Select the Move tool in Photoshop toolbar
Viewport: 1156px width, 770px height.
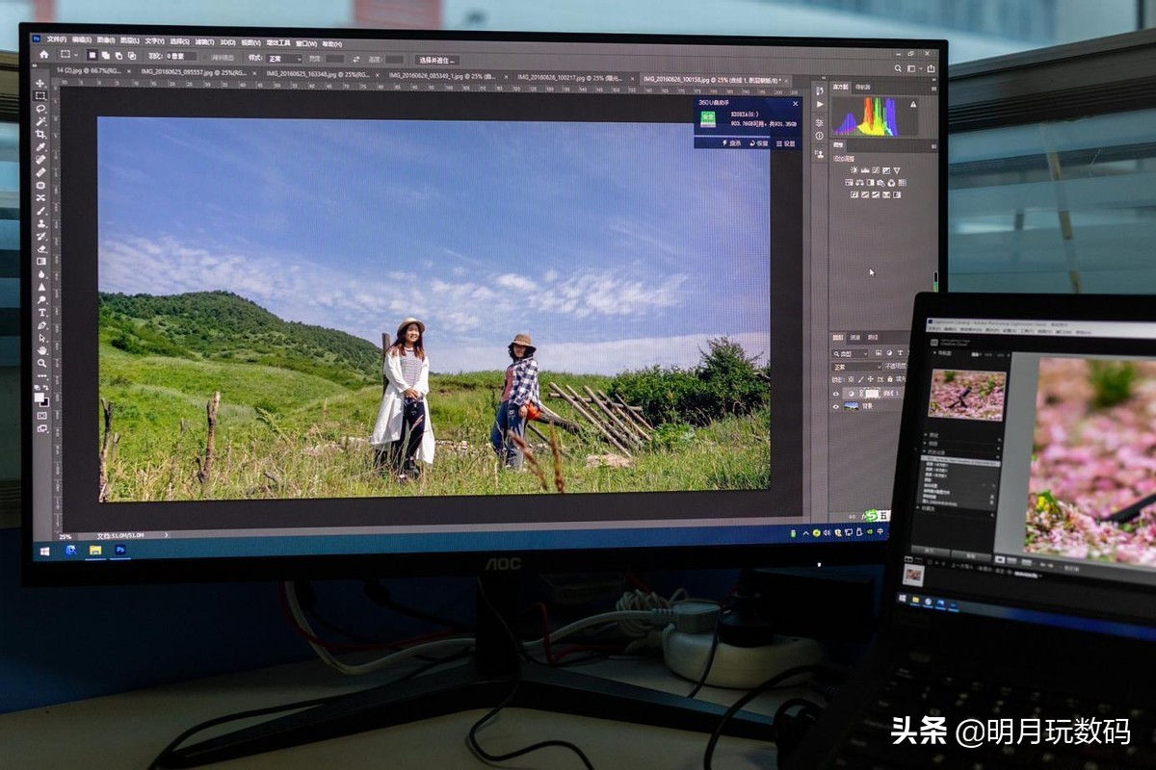pos(42,84)
